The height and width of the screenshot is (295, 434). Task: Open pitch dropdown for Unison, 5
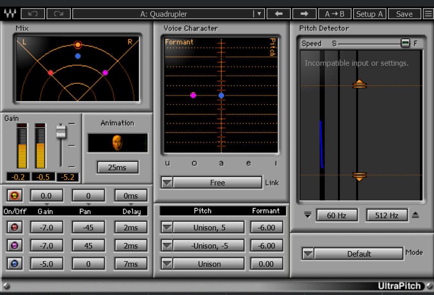[167, 227]
